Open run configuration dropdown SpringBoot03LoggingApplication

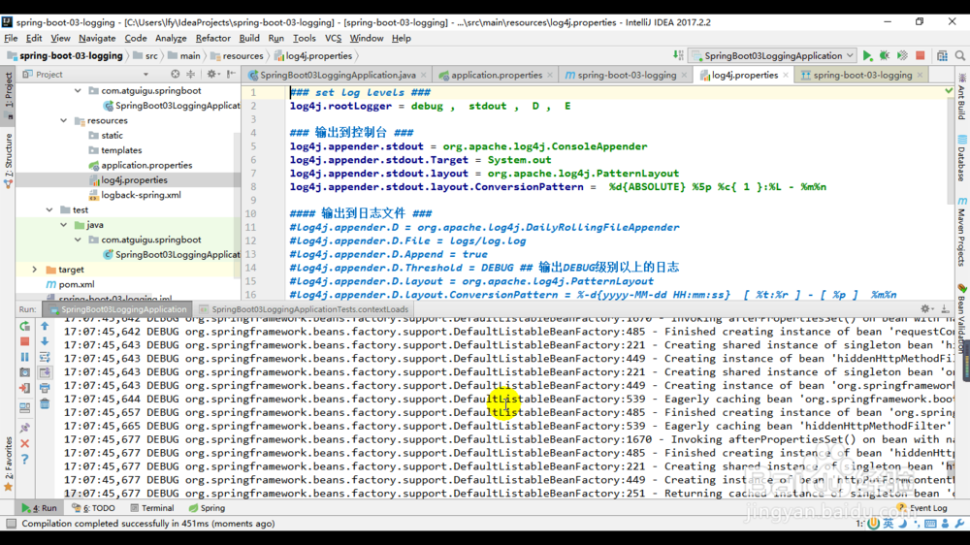pos(773,55)
